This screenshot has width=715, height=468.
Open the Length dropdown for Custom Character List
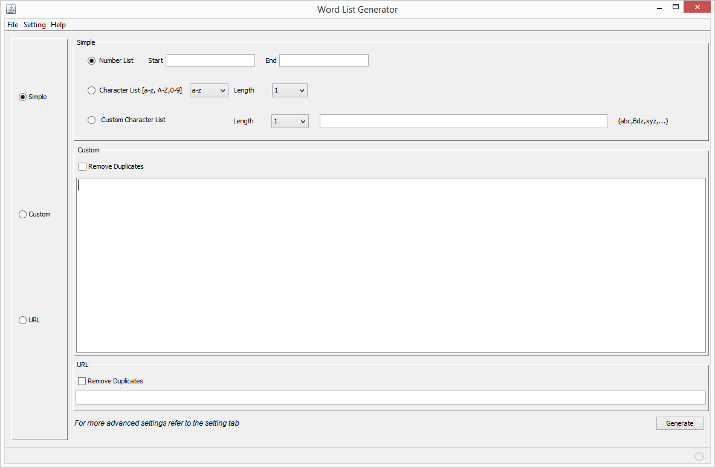pyautogui.click(x=290, y=121)
